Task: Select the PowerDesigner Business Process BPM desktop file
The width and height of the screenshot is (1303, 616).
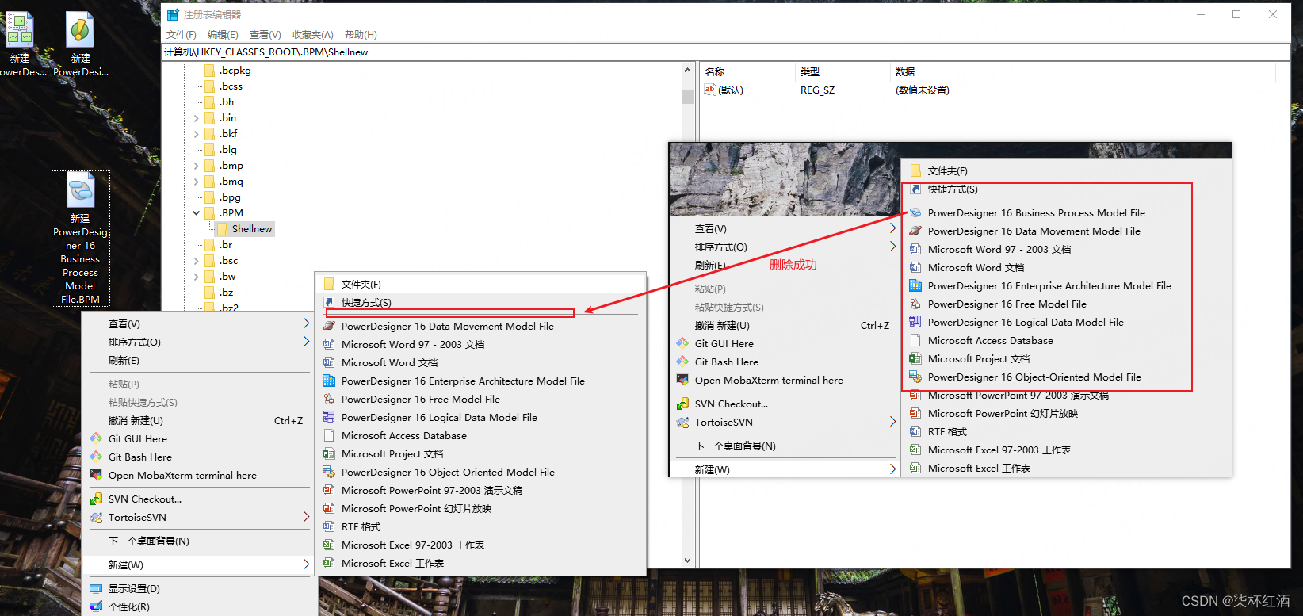Action: [x=80, y=239]
